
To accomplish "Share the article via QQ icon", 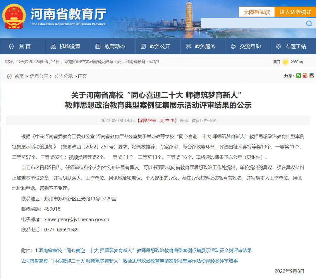I will (x=312, y=76).
